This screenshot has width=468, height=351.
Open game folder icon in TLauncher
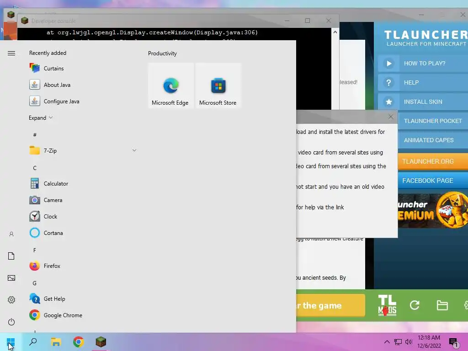point(442,305)
